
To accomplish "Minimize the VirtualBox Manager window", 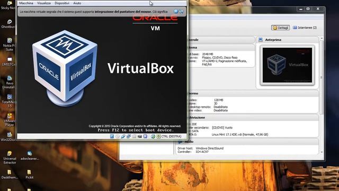I will click(300, 9).
